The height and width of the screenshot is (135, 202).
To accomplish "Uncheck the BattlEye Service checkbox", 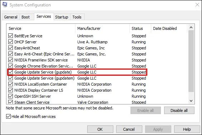I will [x=11, y=36].
